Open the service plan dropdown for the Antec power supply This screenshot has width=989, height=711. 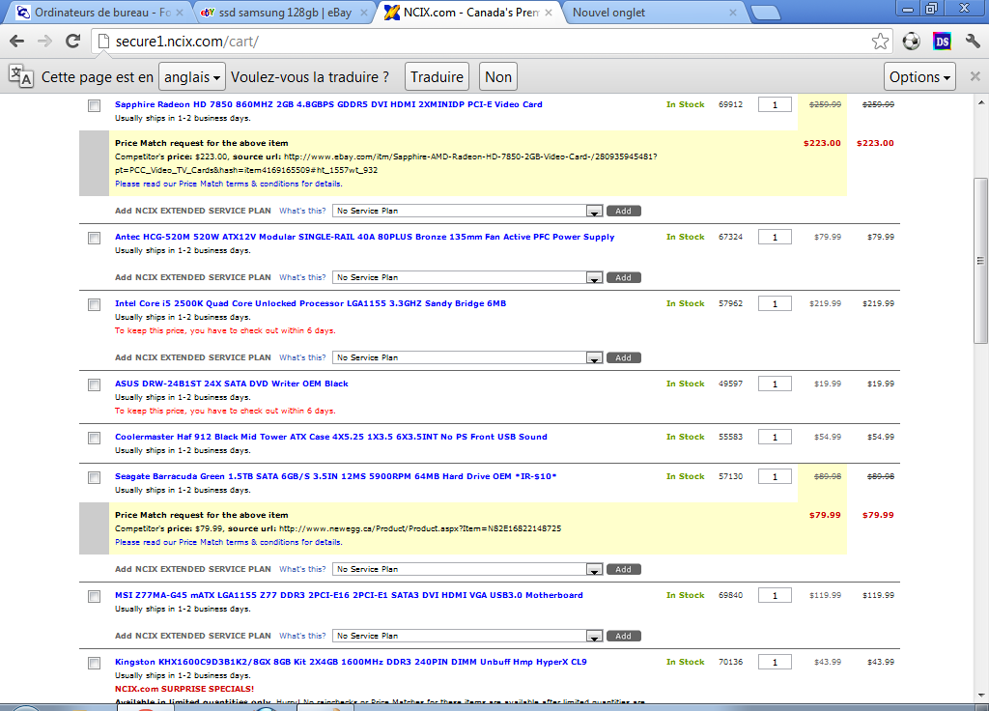pyautogui.click(x=467, y=277)
